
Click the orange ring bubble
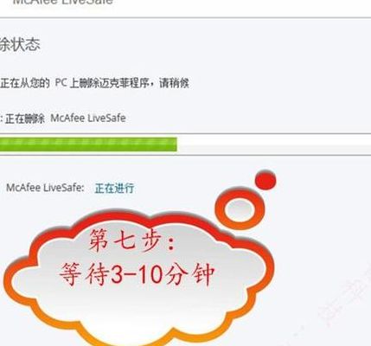[x=240, y=209]
